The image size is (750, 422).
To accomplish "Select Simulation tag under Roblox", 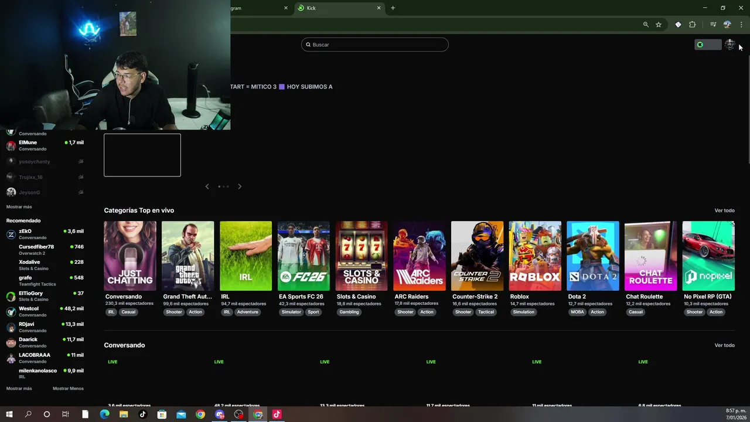I will click(x=523, y=312).
